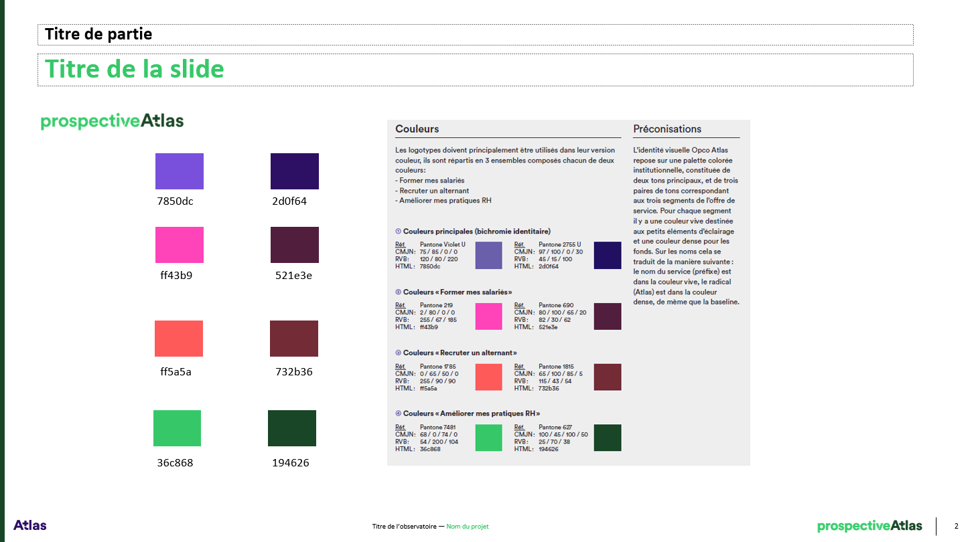Select the dark purple 2d0f64 swatch
Viewport: 970px width, 542px height.
click(294, 171)
